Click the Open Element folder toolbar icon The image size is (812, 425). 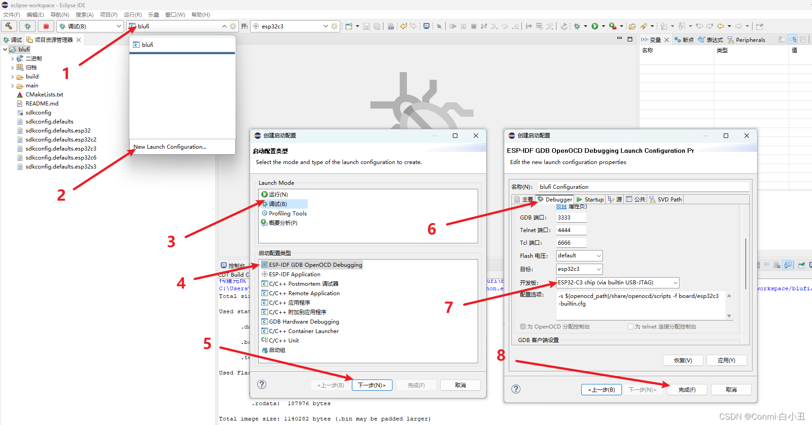tap(632, 26)
